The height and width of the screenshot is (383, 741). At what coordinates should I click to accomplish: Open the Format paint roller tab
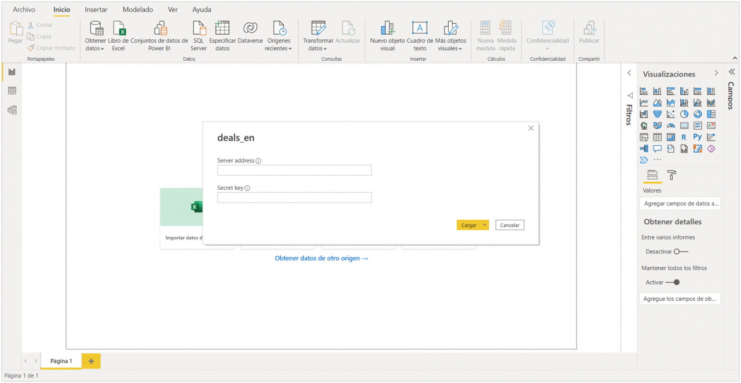(672, 175)
